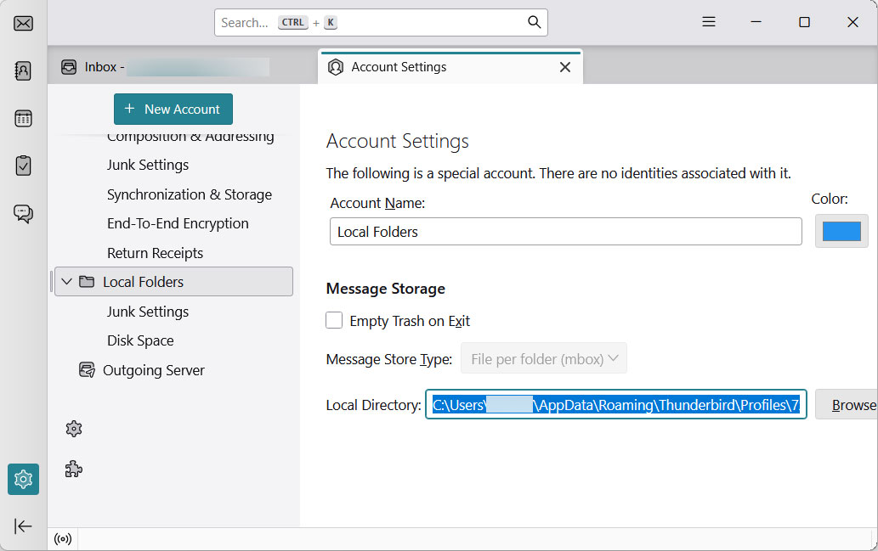Screen dimensions: 878x551
Task: Click the New Account button
Action: (x=173, y=109)
